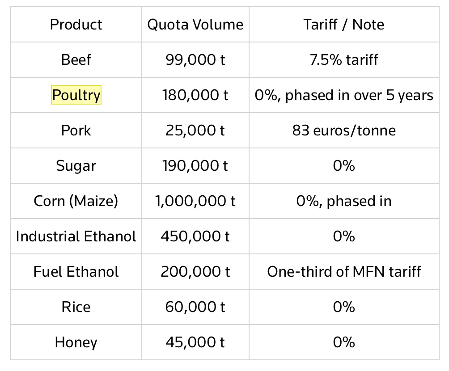This screenshot has width=449, height=371.
Task: Click the Honey product cell
Action: [76, 343]
